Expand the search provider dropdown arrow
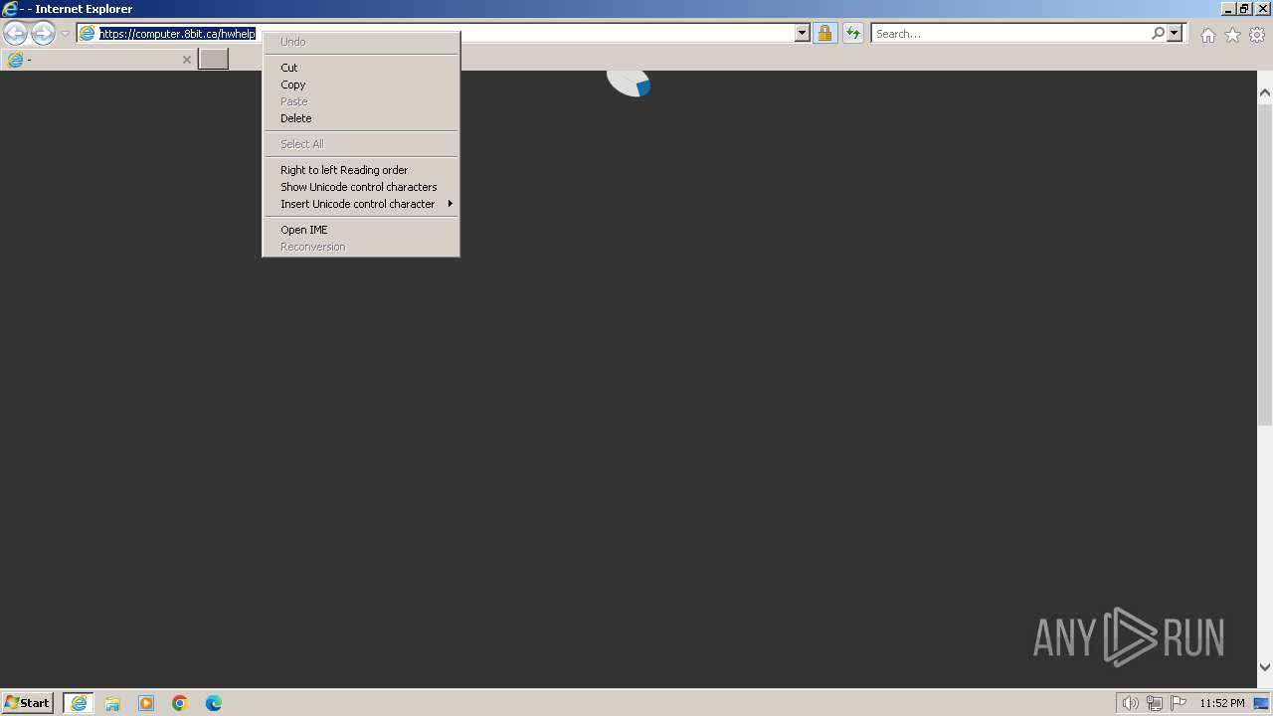 [x=1175, y=34]
